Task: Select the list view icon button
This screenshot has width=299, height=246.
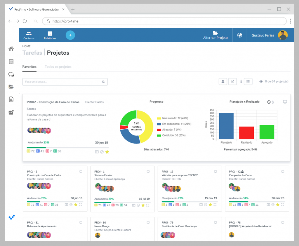Action: tap(248, 81)
